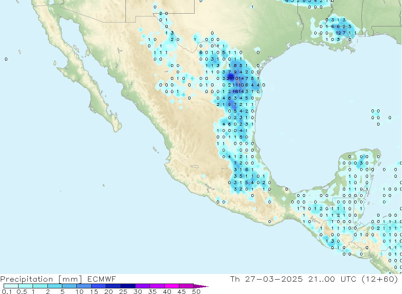Click the 'ECMWF' model label
Screen dimensions: 402x294
102,279
